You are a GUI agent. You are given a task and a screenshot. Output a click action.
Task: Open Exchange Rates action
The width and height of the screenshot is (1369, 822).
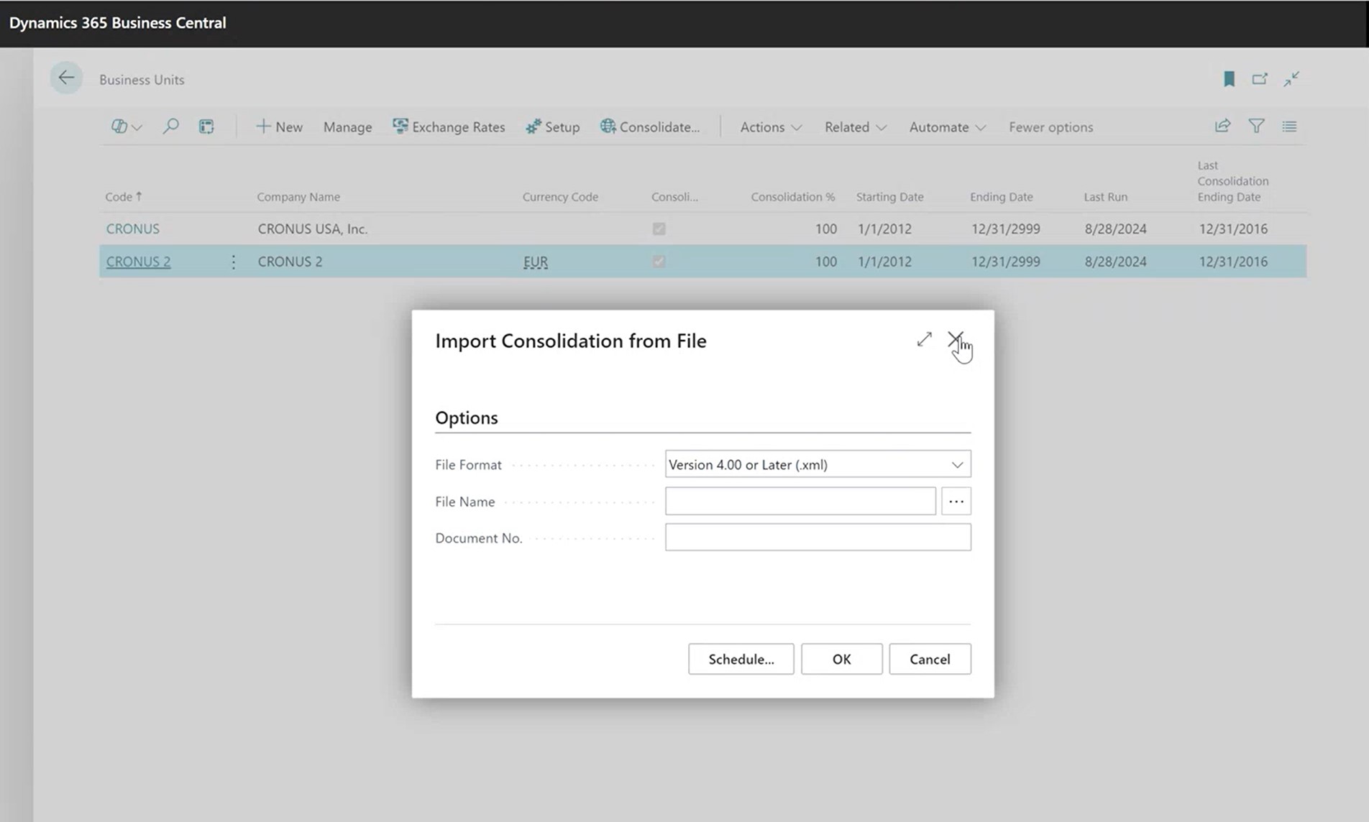449,126
